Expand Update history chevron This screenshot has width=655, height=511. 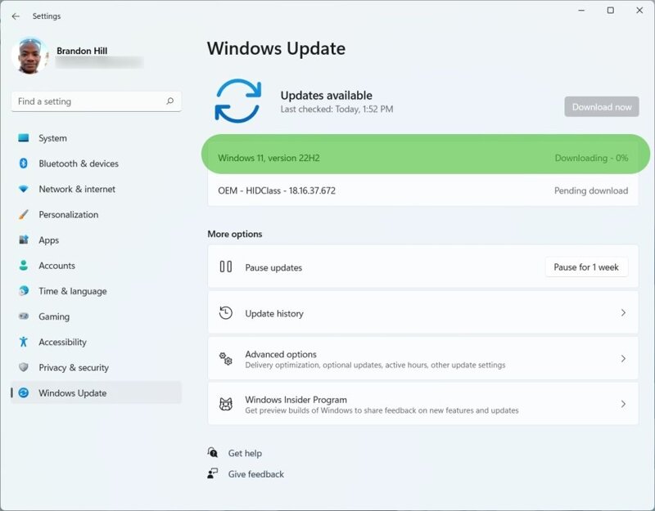[623, 312]
